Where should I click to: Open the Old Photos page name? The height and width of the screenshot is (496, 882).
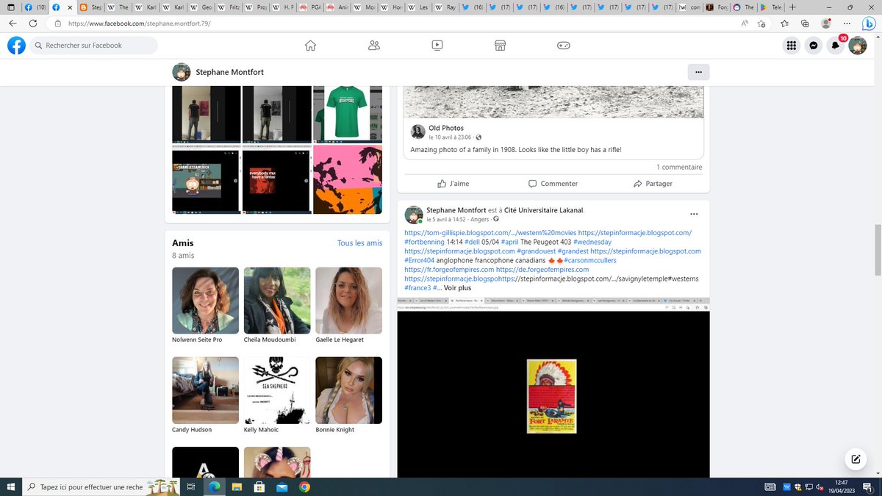click(x=446, y=128)
